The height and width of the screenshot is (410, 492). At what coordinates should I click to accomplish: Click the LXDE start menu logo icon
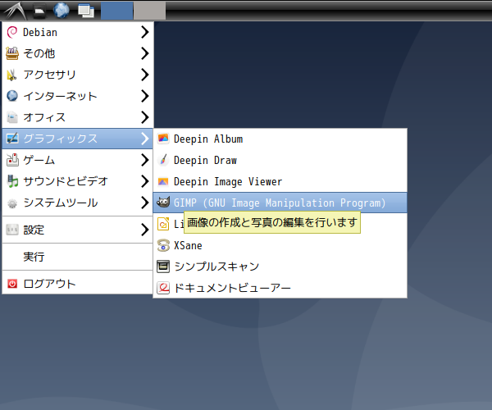point(15,11)
